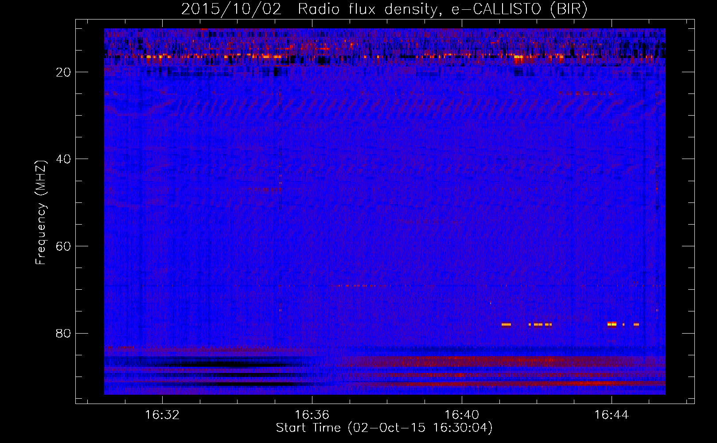Click the 'Frequency (MHZ)' y-axis label
The height and width of the screenshot is (443, 717).
[x=41, y=213]
